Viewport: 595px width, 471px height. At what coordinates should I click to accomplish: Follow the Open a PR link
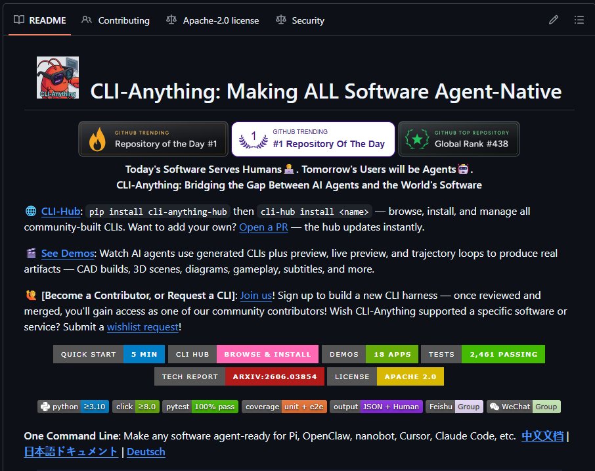pos(263,227)
